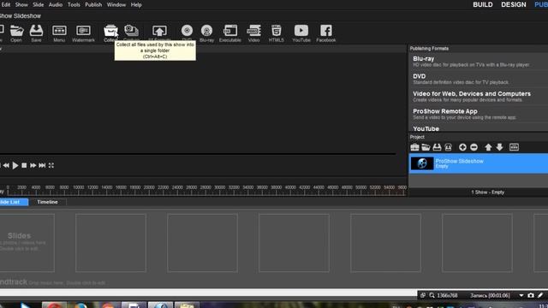Click the save icon in Project panel
This screenshot has height=308, width=548.
pos(437,147)
